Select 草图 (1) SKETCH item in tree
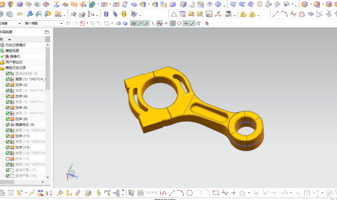The height and width of the screenshot is (200, 337). point(30,79)
